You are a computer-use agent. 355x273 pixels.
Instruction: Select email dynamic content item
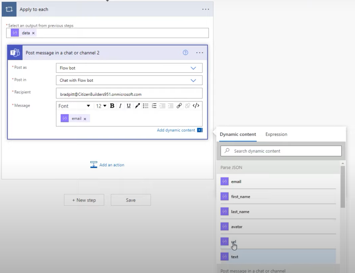pos(278,181)
